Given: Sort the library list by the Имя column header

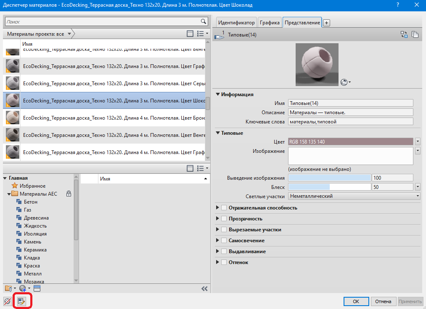Looking at the screenshot, I should pos(153,178).
